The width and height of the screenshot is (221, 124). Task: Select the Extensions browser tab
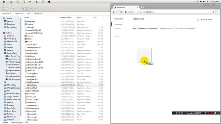(x=126, y=8)
